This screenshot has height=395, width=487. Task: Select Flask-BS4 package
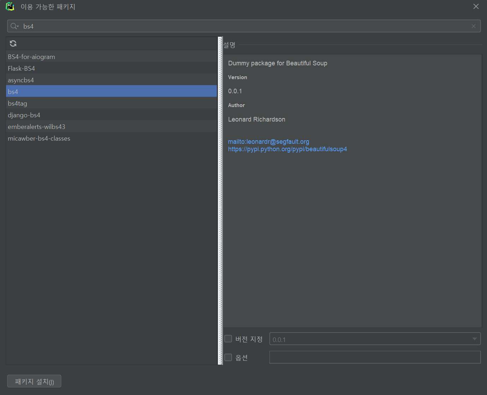[x=112, y=68]
